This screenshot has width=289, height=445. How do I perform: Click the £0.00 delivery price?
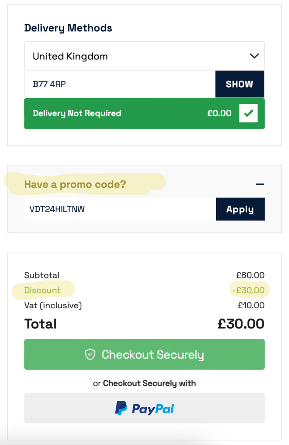219,113
